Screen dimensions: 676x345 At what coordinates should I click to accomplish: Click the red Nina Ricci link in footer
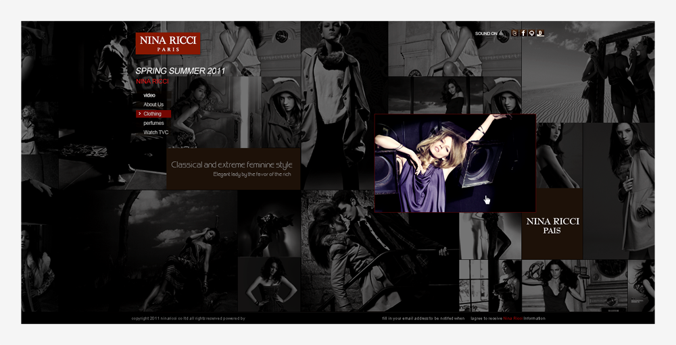[x=513, y=319]
